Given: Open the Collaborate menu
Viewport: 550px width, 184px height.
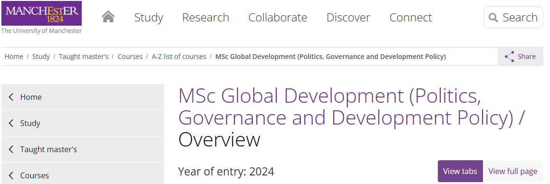Looking at the screenshot, I should pos(278,17).
